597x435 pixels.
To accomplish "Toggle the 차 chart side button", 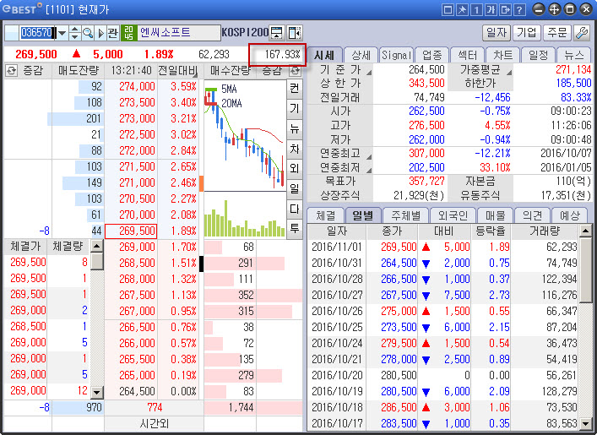I will (294, 149).
